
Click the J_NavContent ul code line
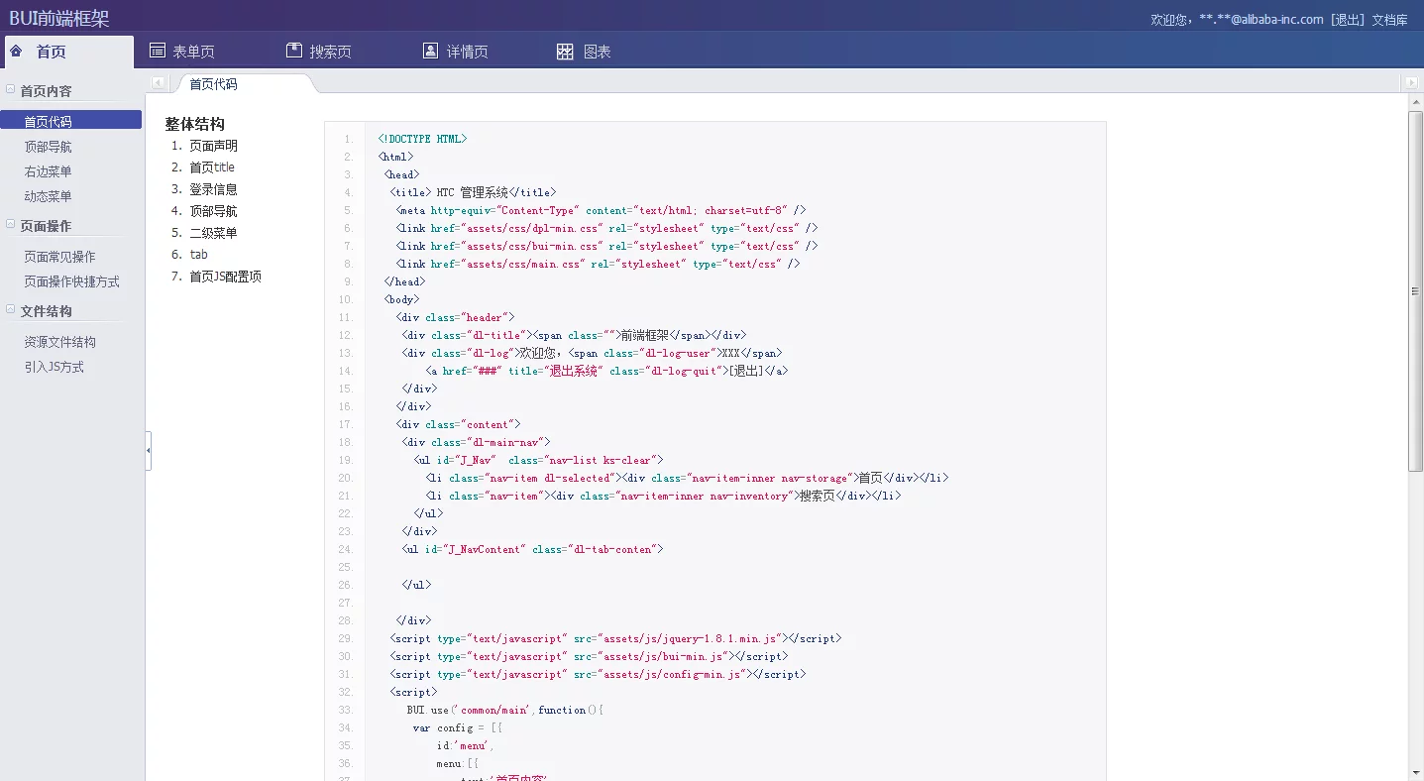tap(532, 549)
